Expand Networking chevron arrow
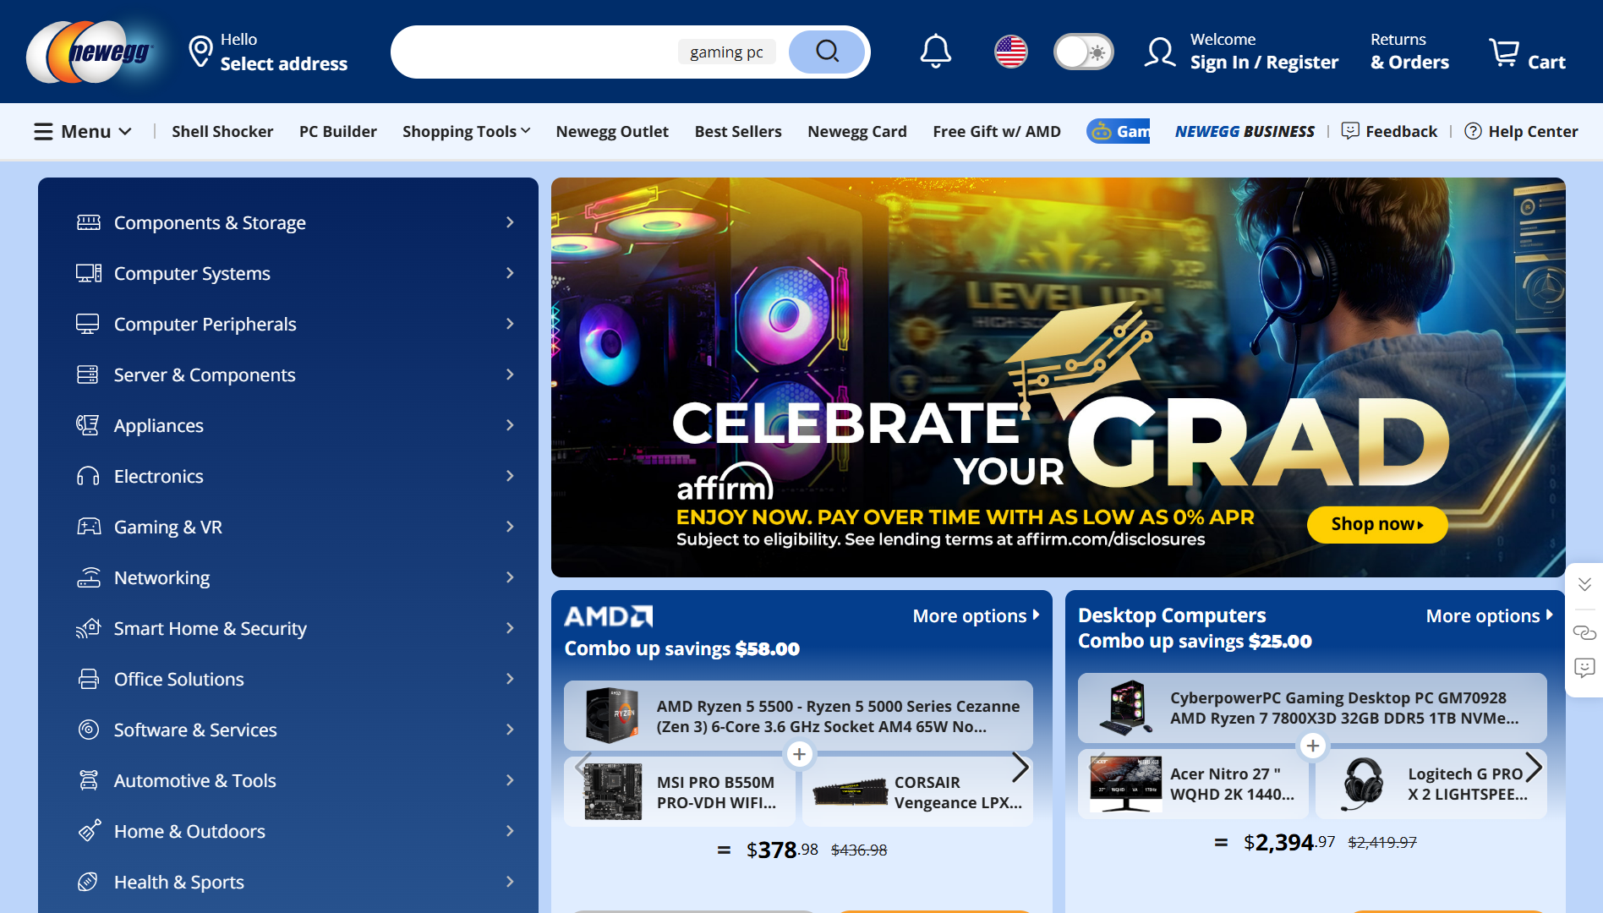The image size is (1603, 913). pos(510,577)
